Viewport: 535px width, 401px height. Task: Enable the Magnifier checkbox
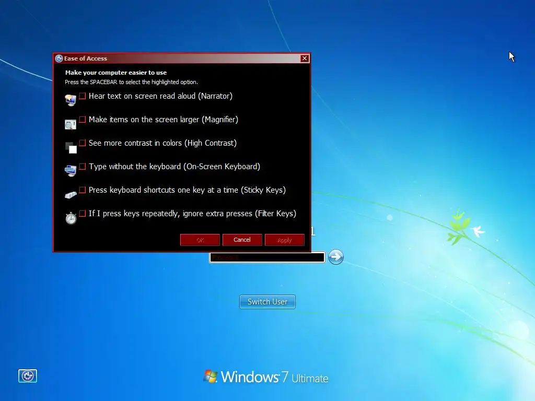click(x=82, y=120)
